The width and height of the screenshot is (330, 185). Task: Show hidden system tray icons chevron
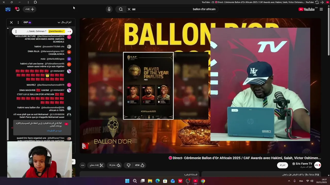(289, 181)
